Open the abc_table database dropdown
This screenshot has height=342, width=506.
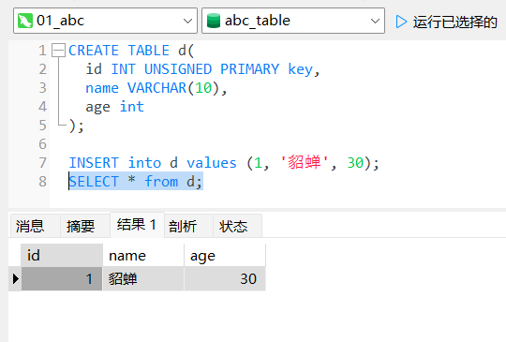[293, 21]
